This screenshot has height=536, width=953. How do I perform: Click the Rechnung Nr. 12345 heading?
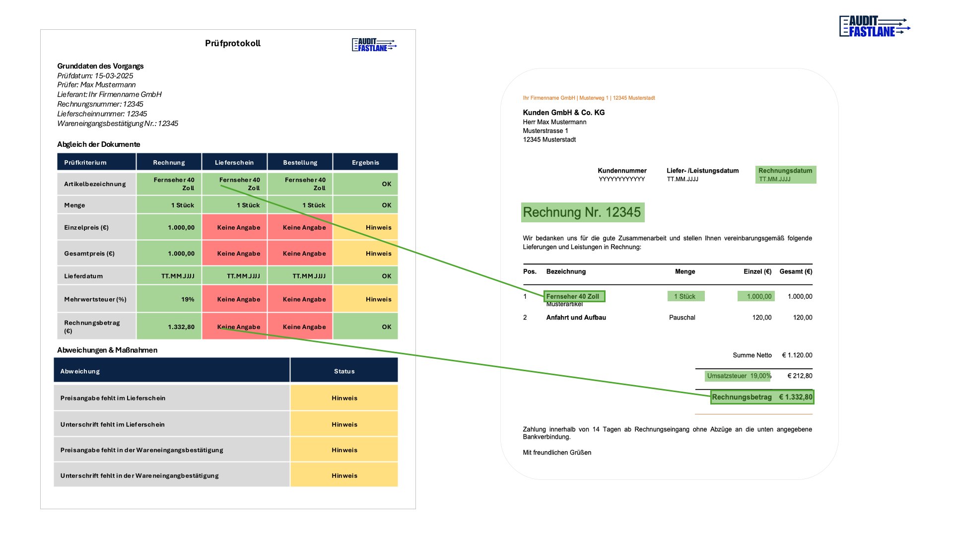click(583, 212)
